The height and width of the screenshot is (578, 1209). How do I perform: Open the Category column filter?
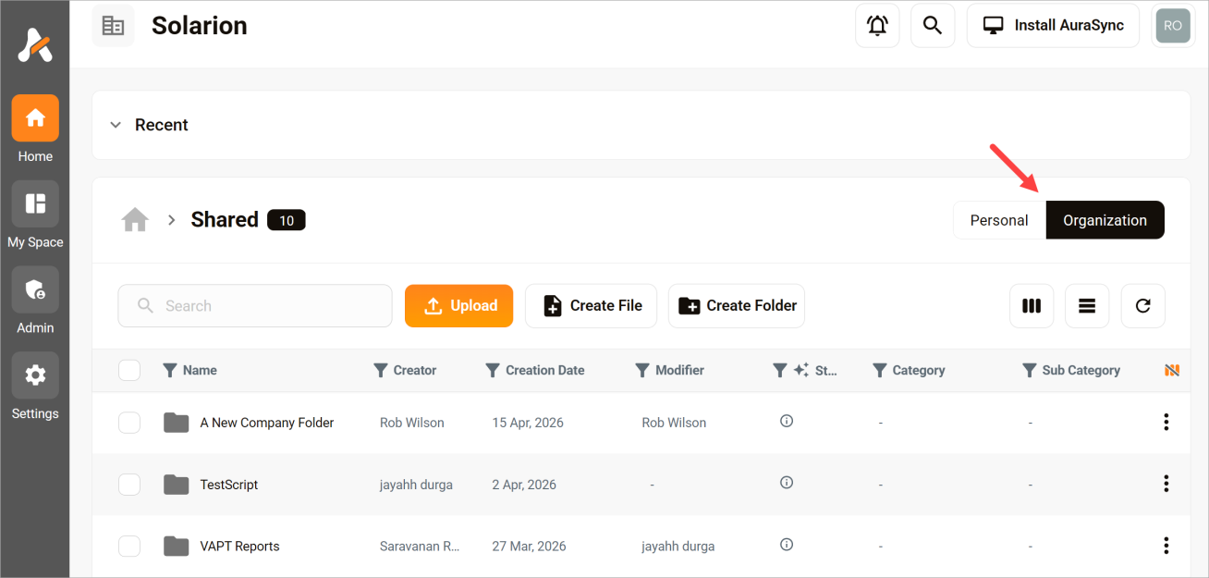pos(880,370)
